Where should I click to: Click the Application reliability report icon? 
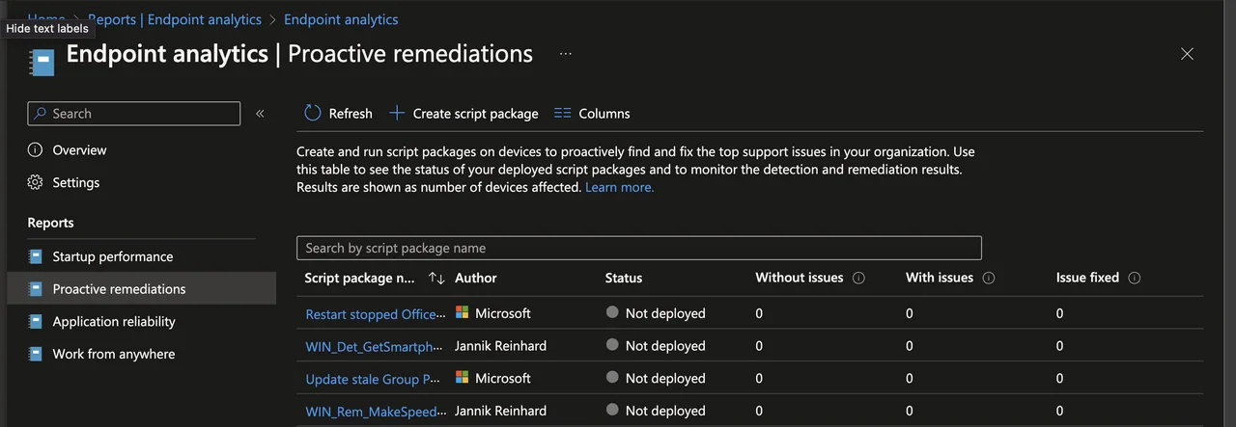(36, 321)
